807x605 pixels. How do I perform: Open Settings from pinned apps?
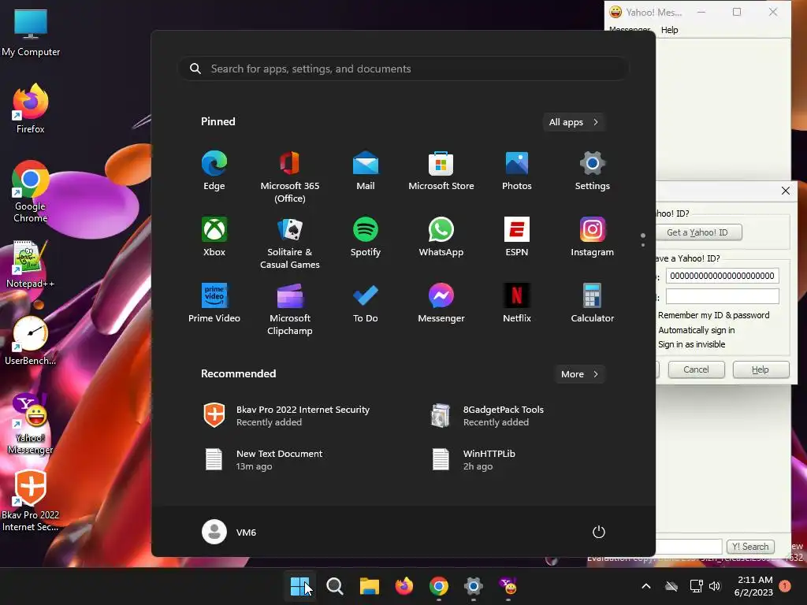(x=593, y=171)
